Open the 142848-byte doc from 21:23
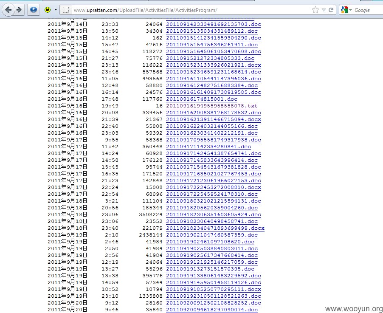This screenshot has height=313, width=383. tap(214, 181)
